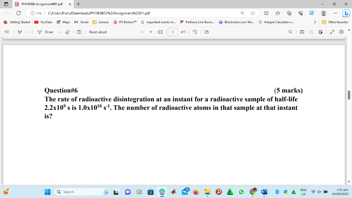Open YouTube from the favorites bar
352x198 pixels.
click(x=43, y=22)
